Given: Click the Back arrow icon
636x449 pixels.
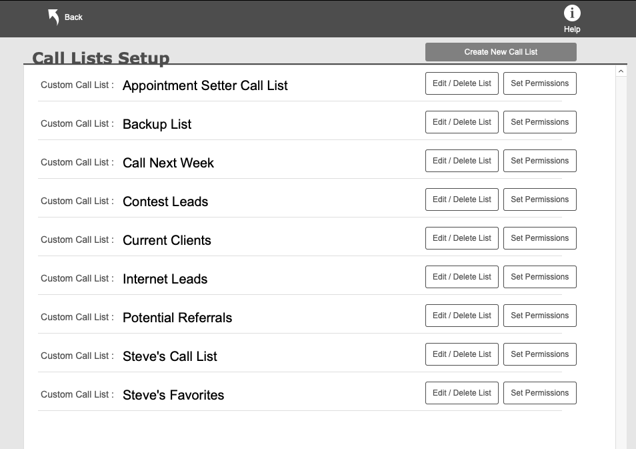Looking at the screenshot, I should [x=53, y=17].
